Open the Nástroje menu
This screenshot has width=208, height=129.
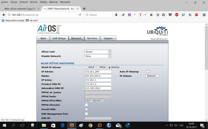pos(53,2)
